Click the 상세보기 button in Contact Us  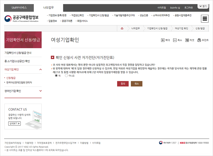(15, 124)
